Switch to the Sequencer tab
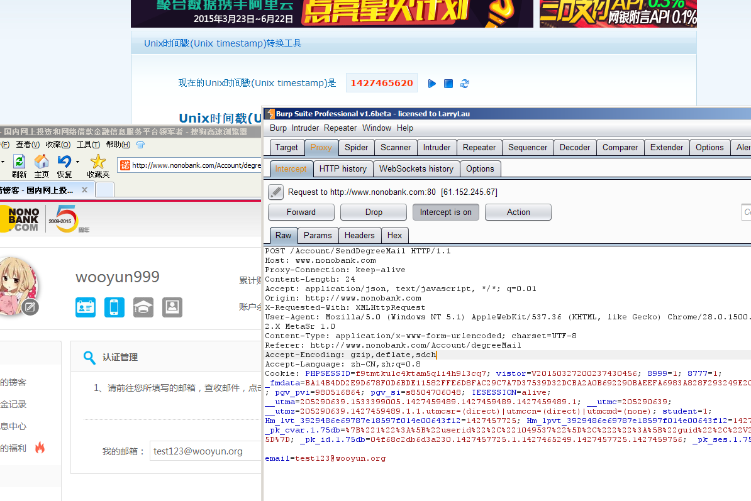Viewport: 751px width, 501px height. pos(528,147)
